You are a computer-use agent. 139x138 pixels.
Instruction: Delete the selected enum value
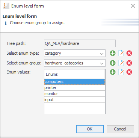pyautogui.click(x=129, y=72)
